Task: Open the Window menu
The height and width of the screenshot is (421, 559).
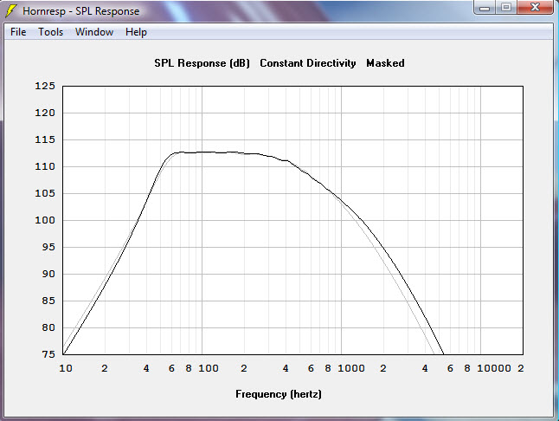Action: coord(94,32)
